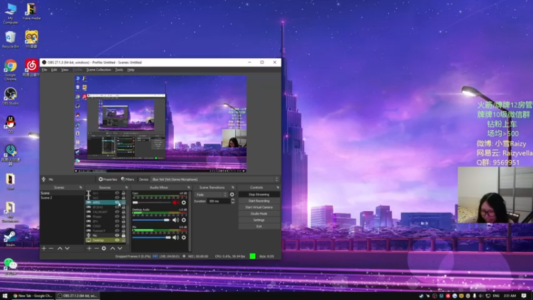
Task: Move scene up with the Scenes up arrow
Action: 60,248
